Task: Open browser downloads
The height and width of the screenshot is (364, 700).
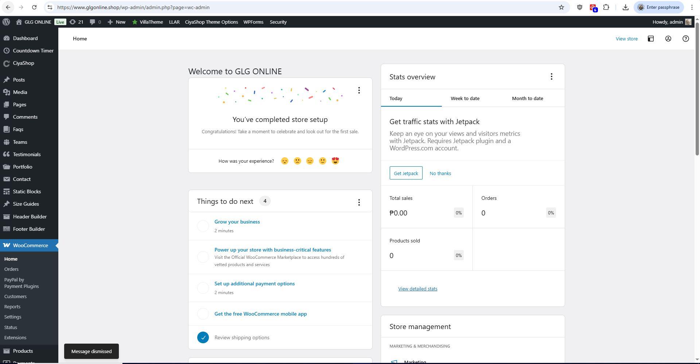Action: click(x=625, y=7)
